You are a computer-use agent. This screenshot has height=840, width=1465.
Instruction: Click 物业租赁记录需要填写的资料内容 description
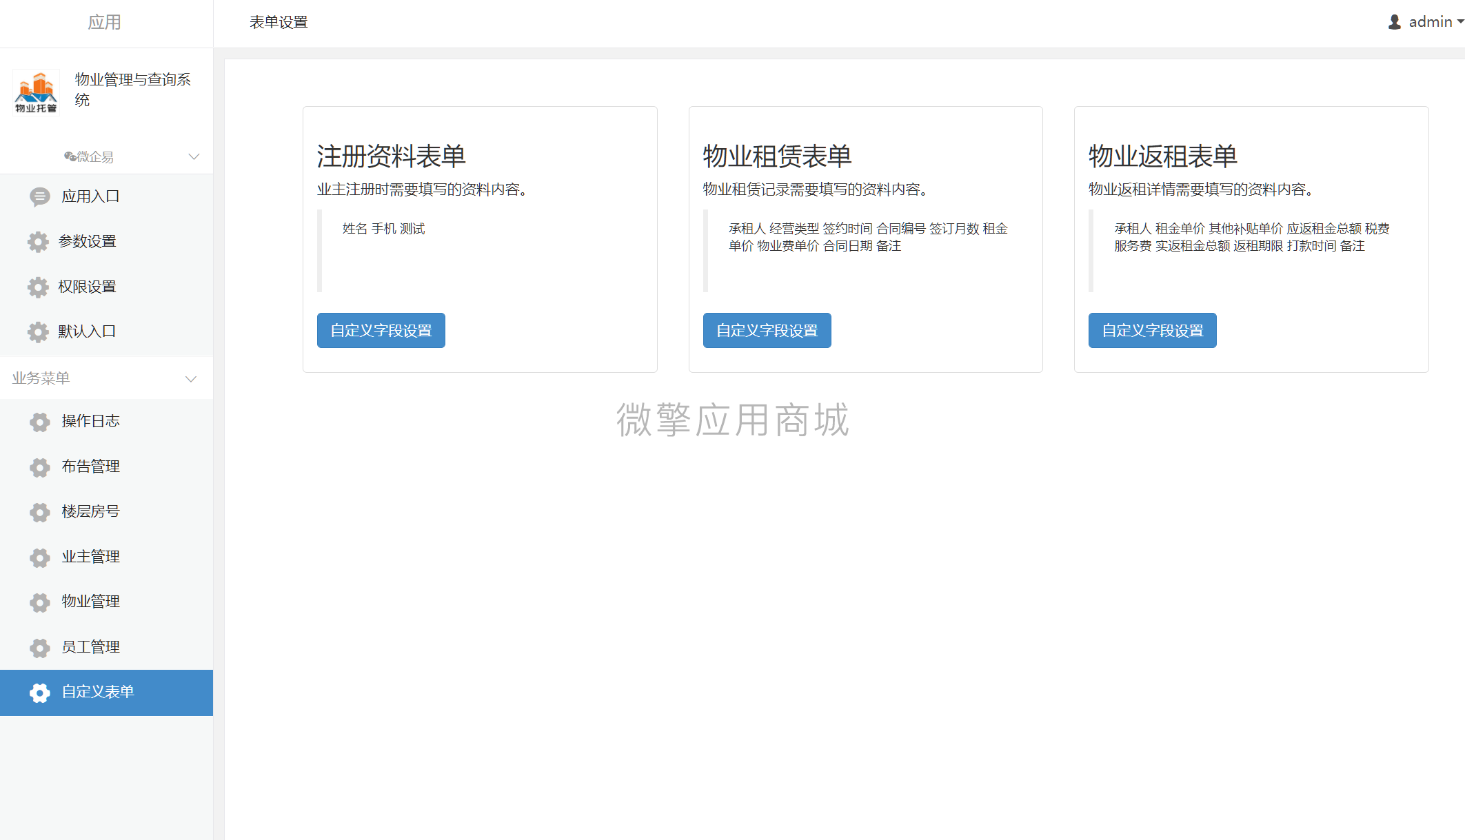[x=816, y=189]
